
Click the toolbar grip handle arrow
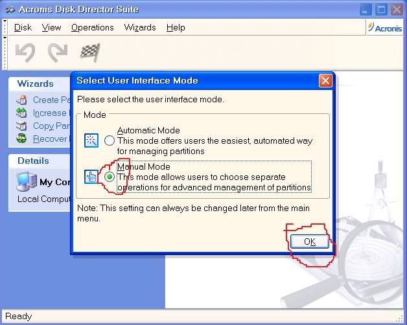click(5, 38)
